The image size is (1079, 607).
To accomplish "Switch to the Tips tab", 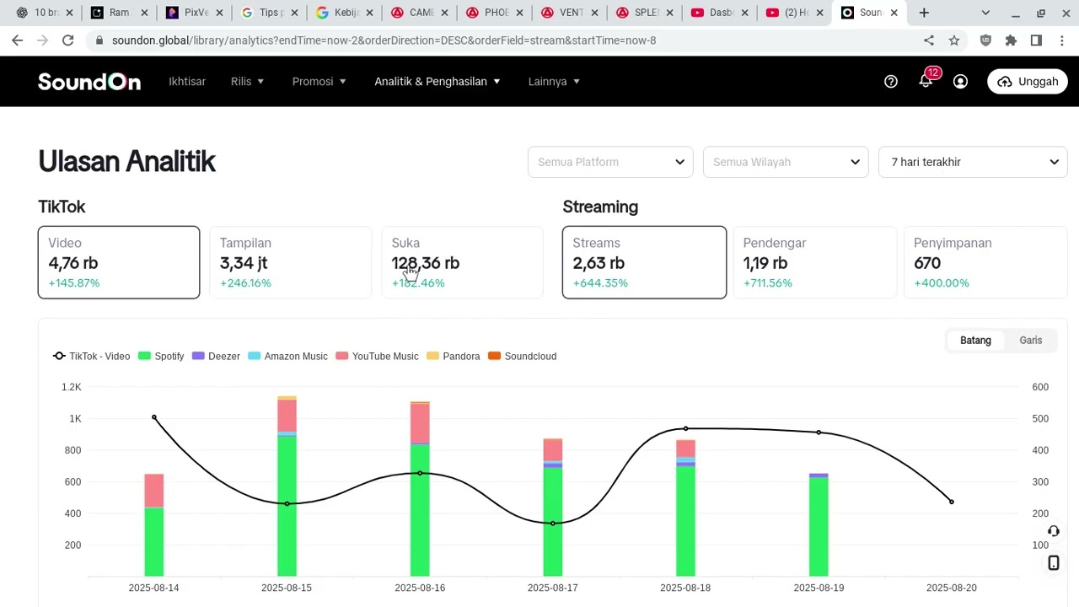I will coord(269,13).
